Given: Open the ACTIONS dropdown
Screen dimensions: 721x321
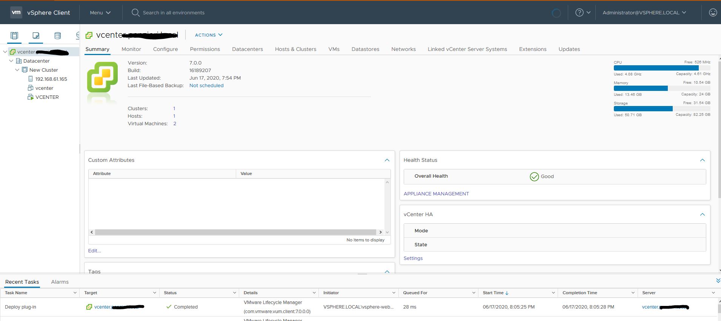Looking at the screenshot, I should [209, 35].
